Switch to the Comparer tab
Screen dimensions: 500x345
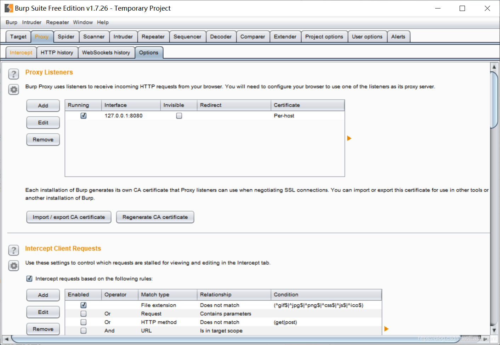pos(253,36)
